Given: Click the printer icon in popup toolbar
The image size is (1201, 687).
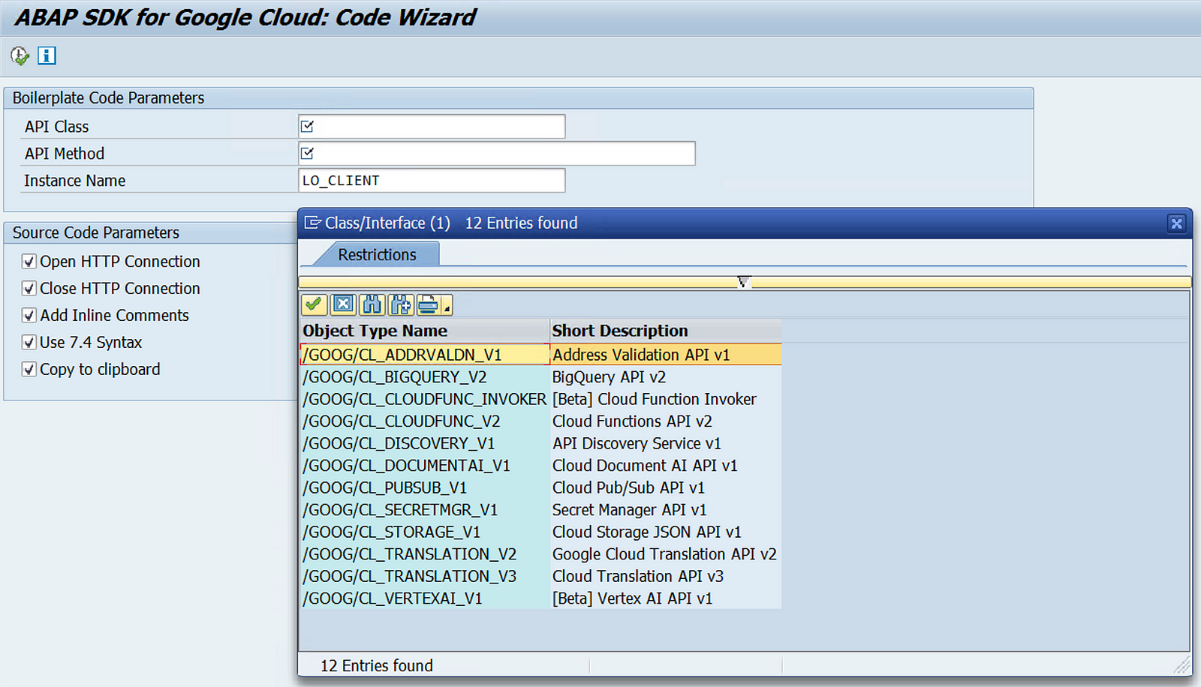Looking at the screenshot, I should coord(428,304).
